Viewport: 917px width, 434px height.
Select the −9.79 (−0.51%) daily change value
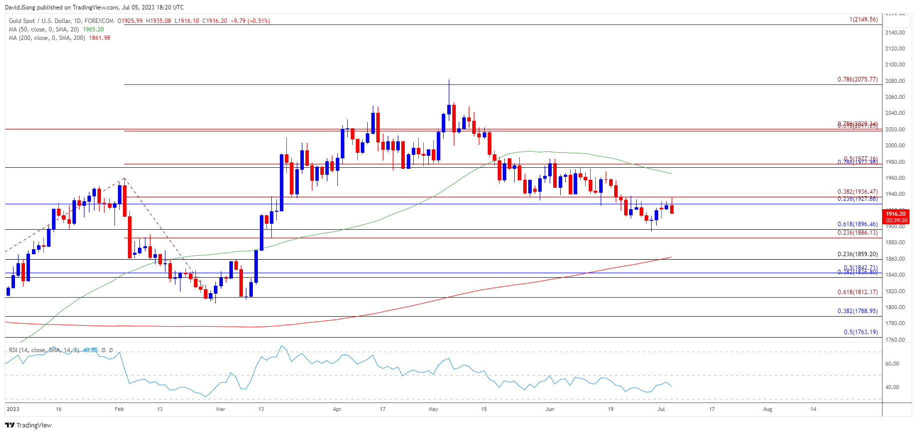click(250, 21)
